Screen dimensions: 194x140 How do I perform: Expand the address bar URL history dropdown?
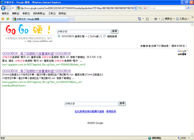tap(135, 8)
